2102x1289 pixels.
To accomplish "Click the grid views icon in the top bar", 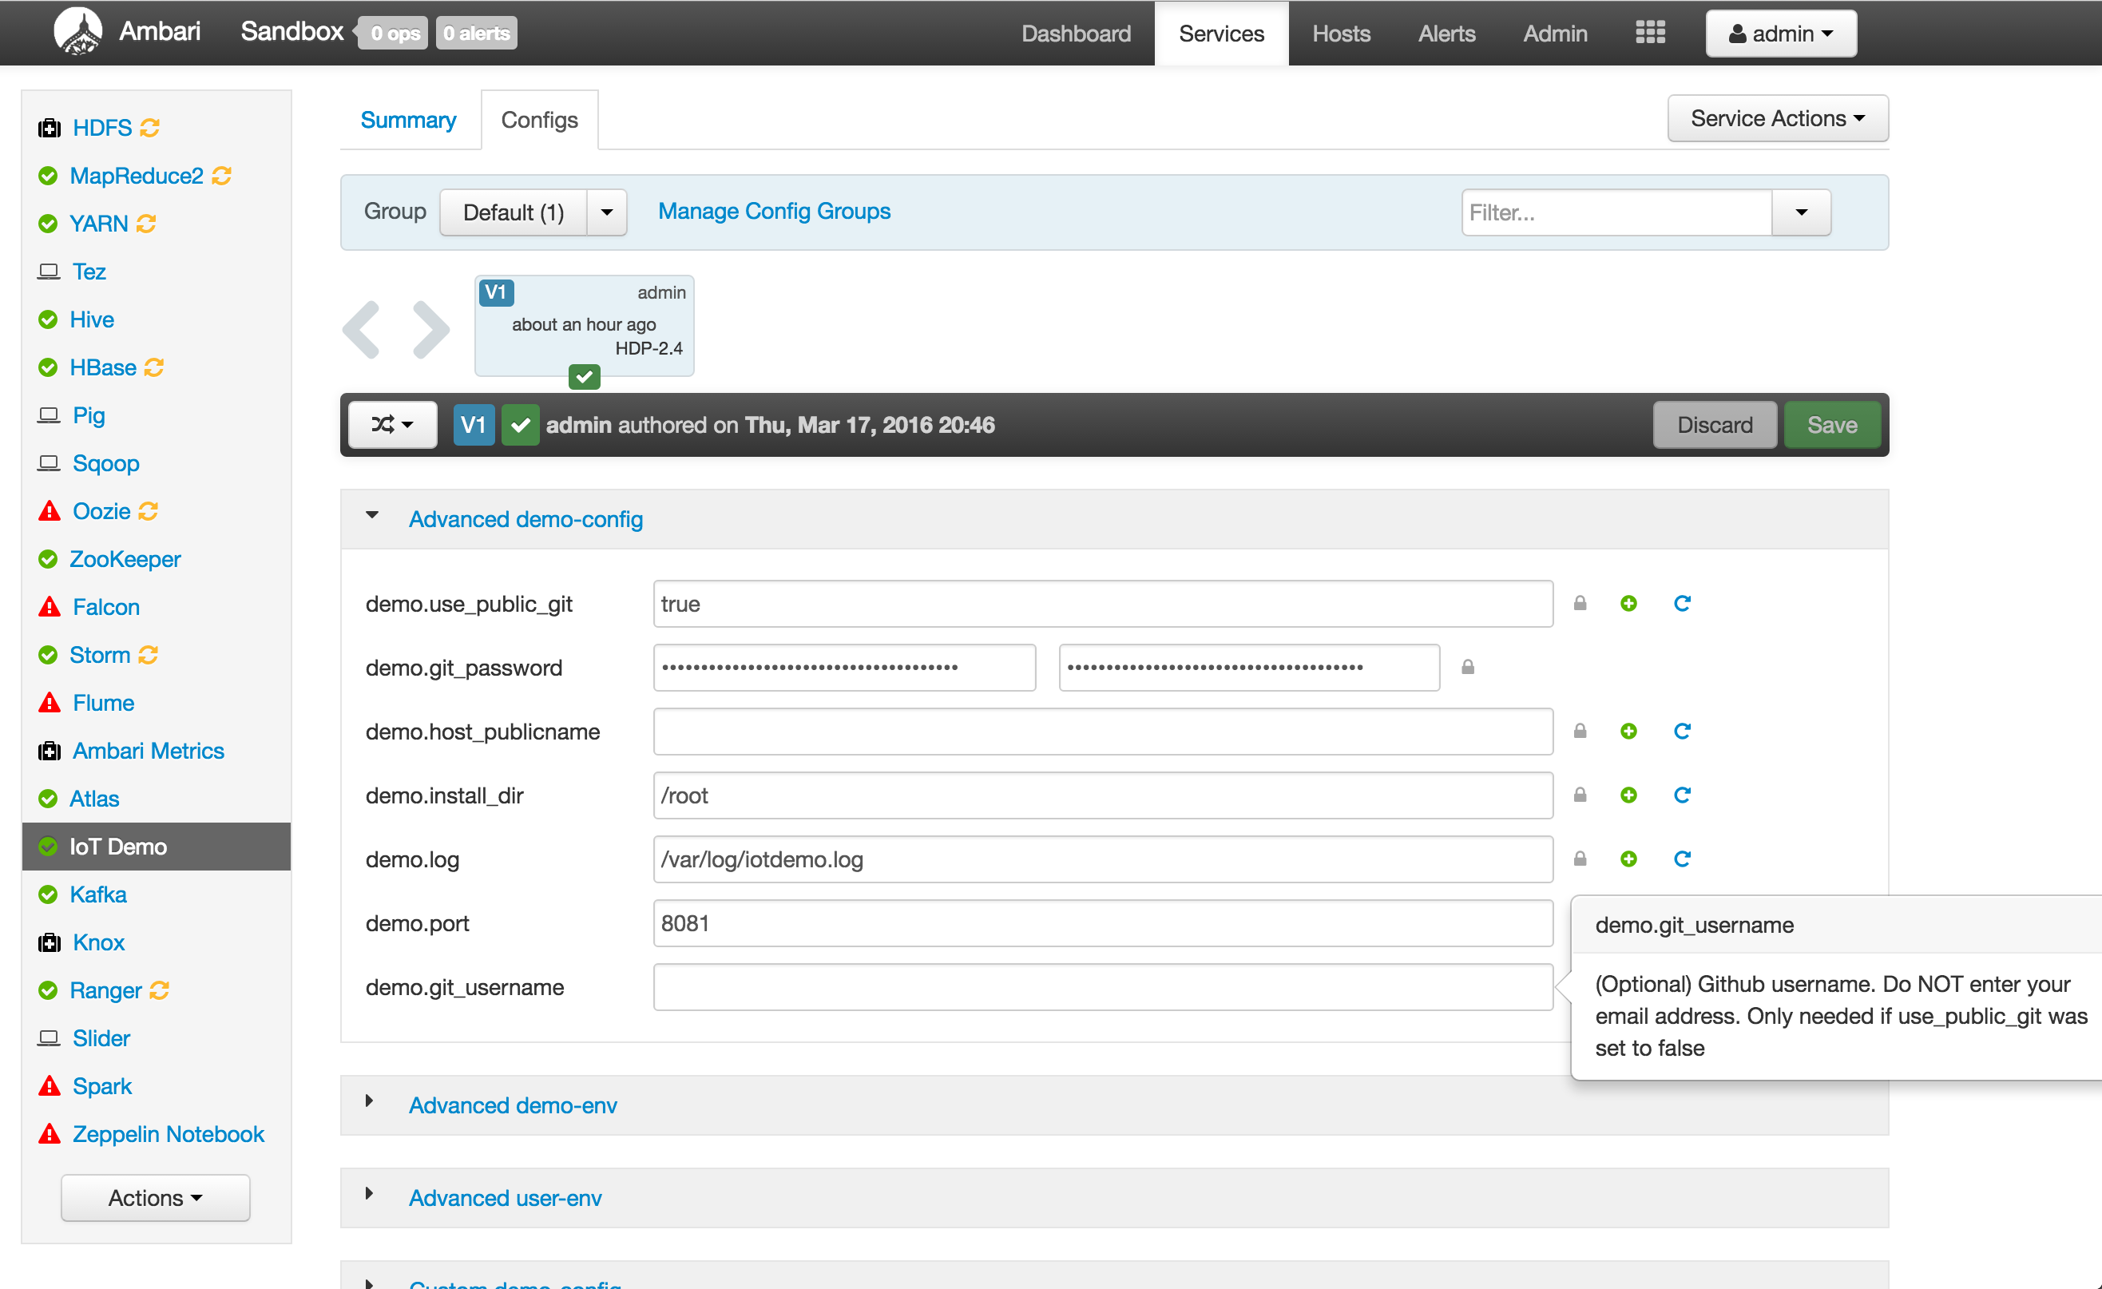I will 1649,33.
